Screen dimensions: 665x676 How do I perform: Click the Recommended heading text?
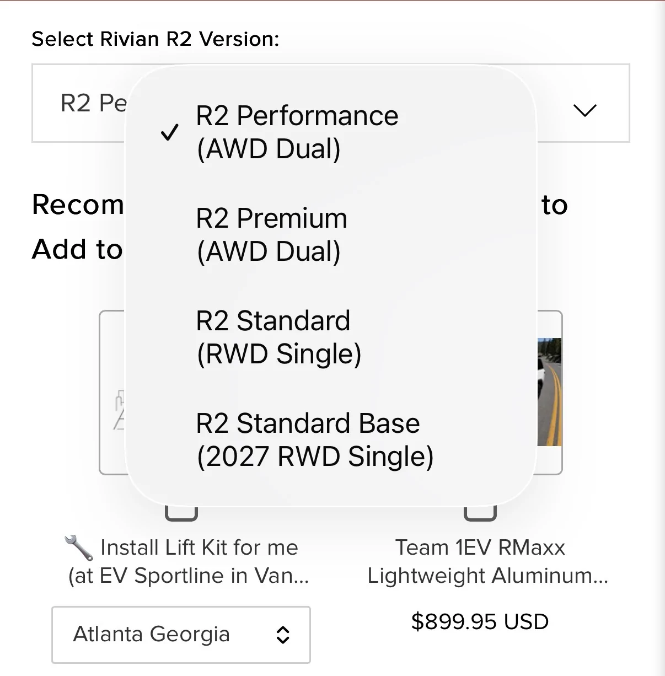(78, 205)
